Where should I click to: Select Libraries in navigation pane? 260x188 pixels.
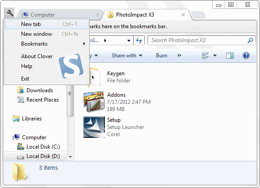32,119
